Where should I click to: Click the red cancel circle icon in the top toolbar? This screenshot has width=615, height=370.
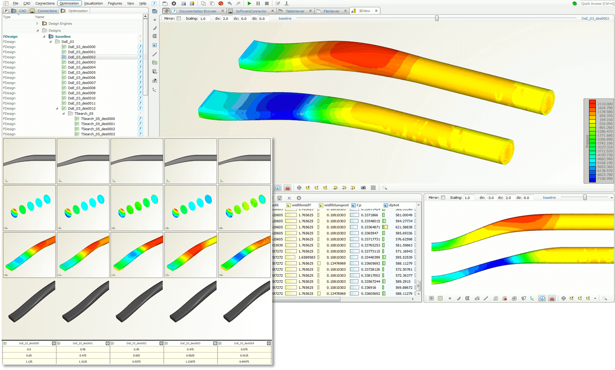click(x=221, y=3)
